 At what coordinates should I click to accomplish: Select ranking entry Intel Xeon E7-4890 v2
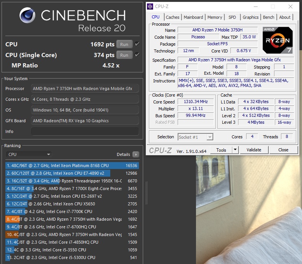72,173
